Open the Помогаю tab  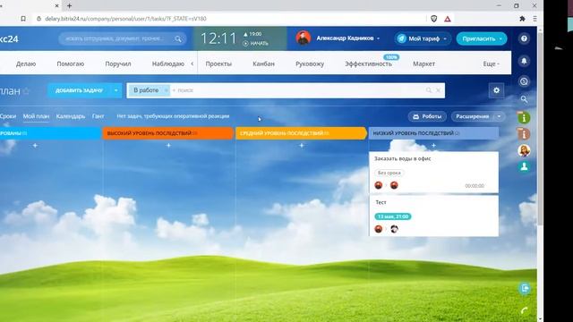pos(71,64)
